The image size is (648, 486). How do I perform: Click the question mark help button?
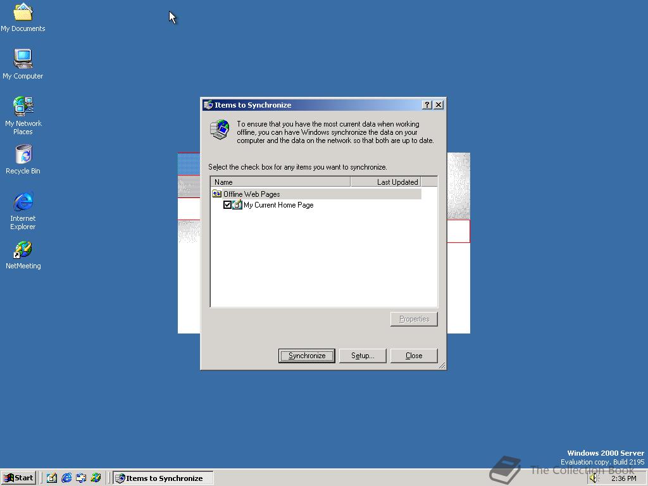pos(427,105)
